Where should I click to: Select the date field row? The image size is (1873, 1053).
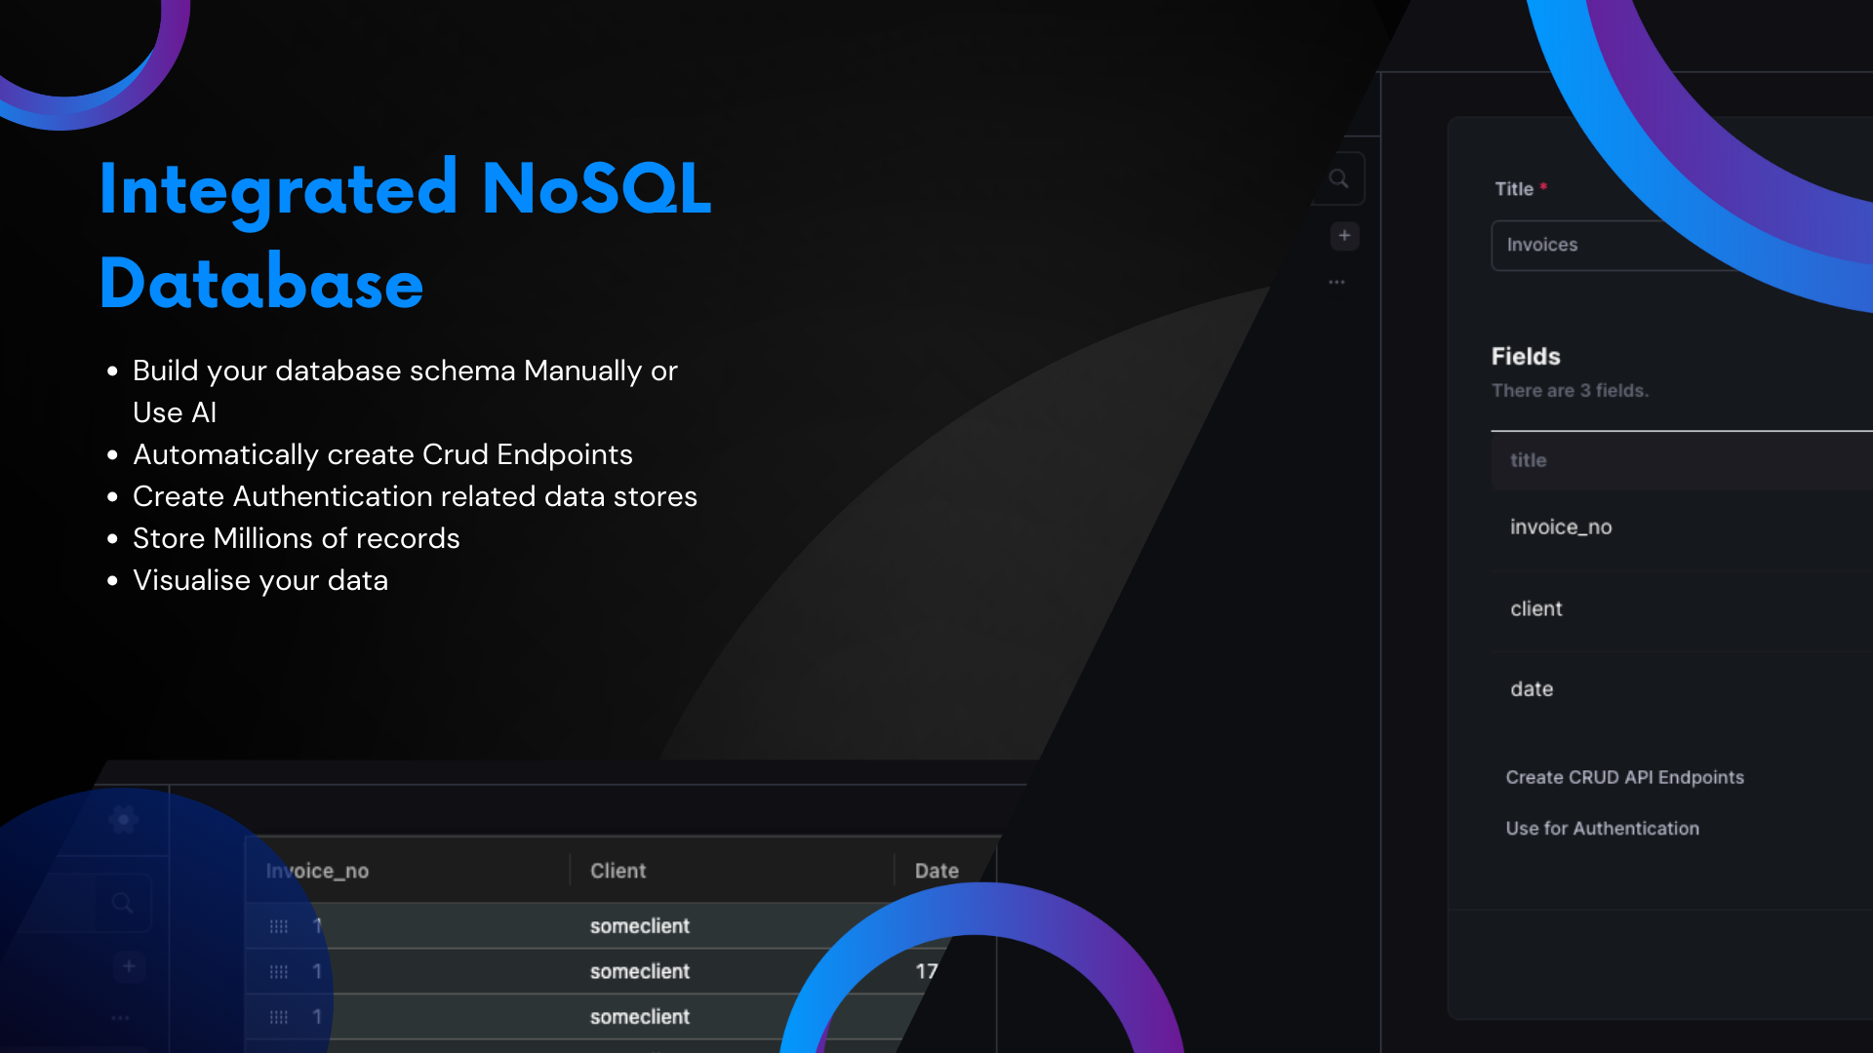point(1532,689)
